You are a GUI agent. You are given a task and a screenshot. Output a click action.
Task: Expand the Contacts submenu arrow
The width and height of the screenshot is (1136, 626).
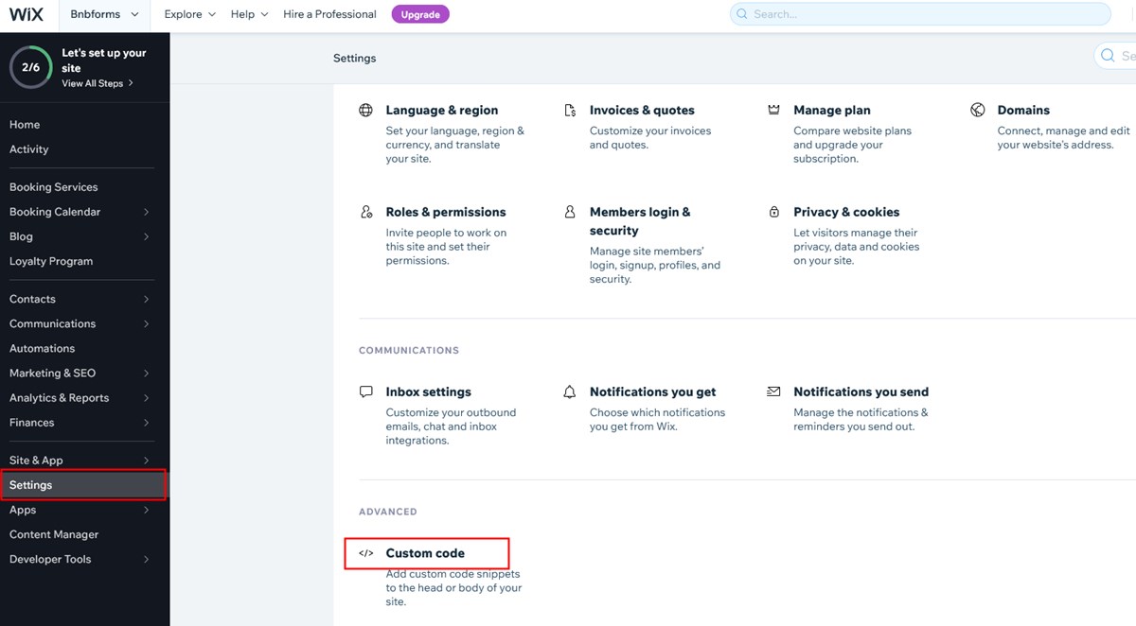coord(147,299)
